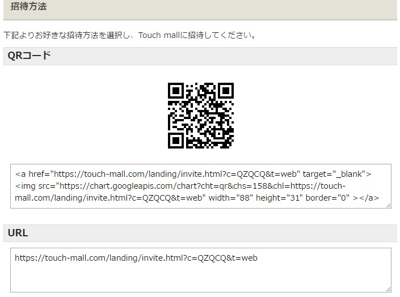Click the URL section heading

coord(200,233)
